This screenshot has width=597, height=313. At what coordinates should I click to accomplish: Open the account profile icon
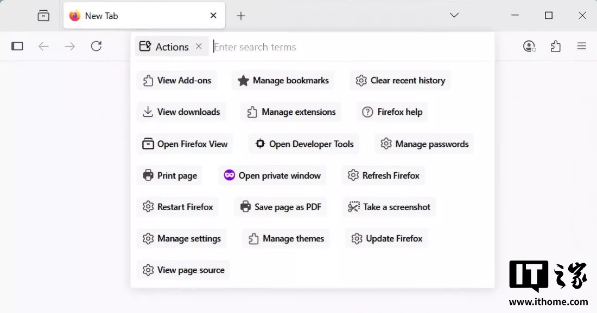tap(529, 47)
